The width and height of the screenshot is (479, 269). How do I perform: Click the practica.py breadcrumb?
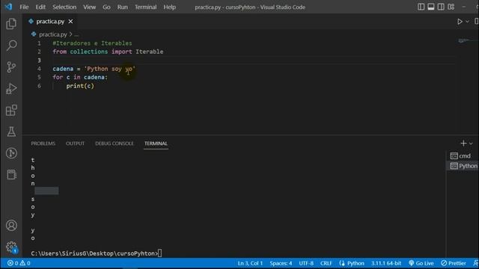[x=53, y=34]
